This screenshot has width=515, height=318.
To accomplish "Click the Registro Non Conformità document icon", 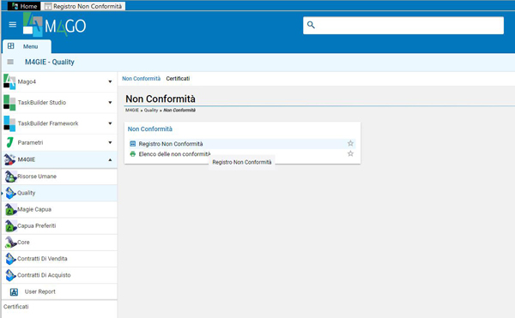I will [133, 144].
